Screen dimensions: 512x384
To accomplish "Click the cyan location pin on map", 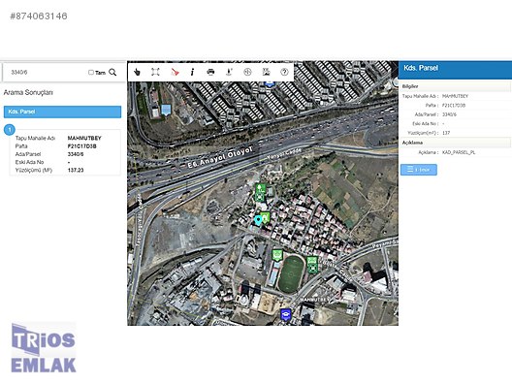I will click(258, 220).
